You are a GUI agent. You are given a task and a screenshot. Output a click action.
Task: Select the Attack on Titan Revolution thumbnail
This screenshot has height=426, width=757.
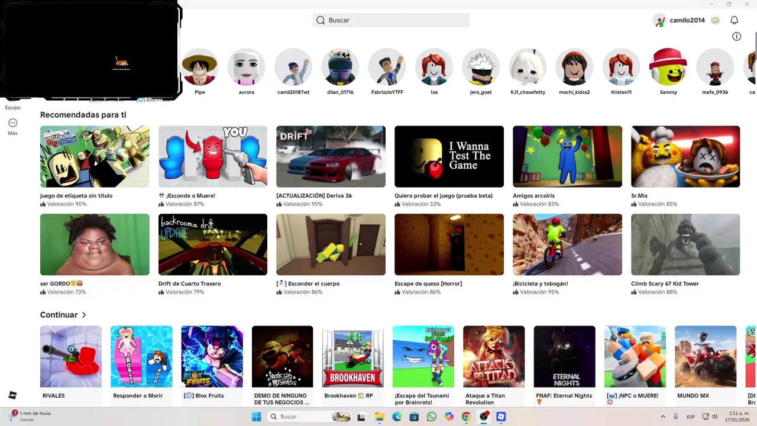(x=494, y=357)
